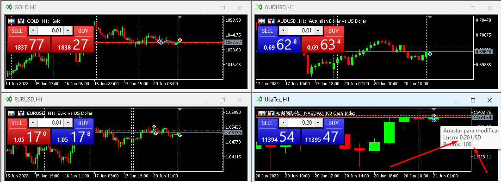The image size is (501, 182).
Task: Hit BUY on the UsaTec chart
Action: click(334, 123)
